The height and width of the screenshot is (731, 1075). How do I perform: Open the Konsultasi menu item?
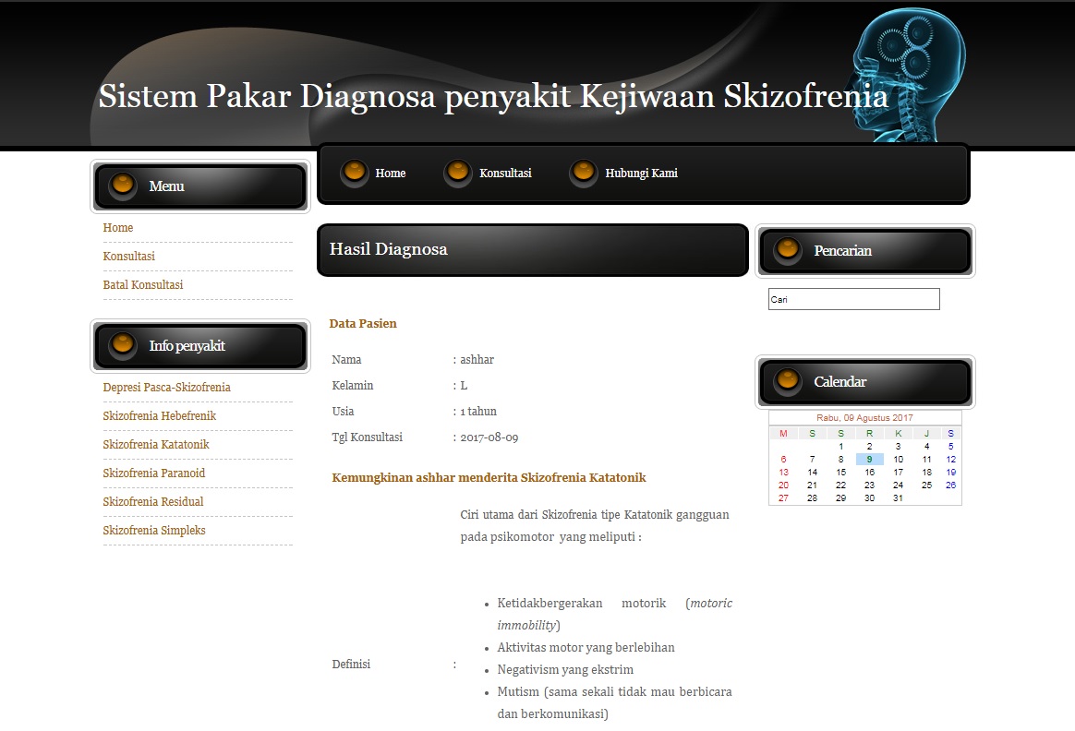pos(128,256)
